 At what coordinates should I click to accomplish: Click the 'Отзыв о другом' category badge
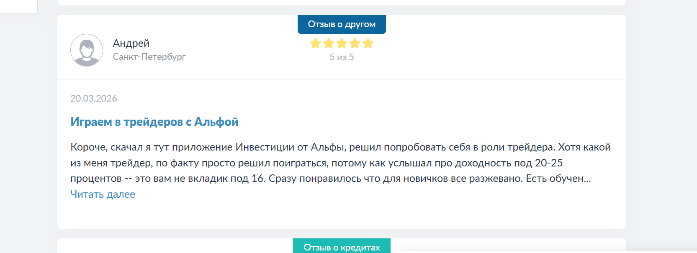click(342, 24)
